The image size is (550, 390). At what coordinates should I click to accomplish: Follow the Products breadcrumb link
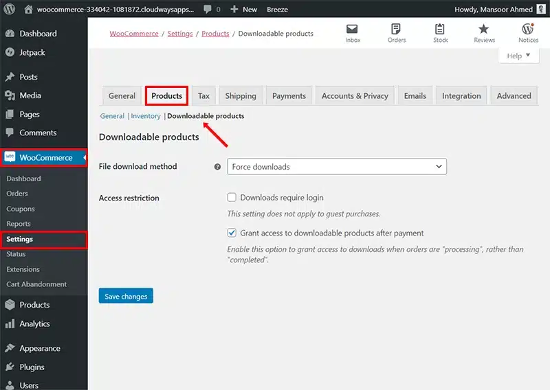coord(215,34)
